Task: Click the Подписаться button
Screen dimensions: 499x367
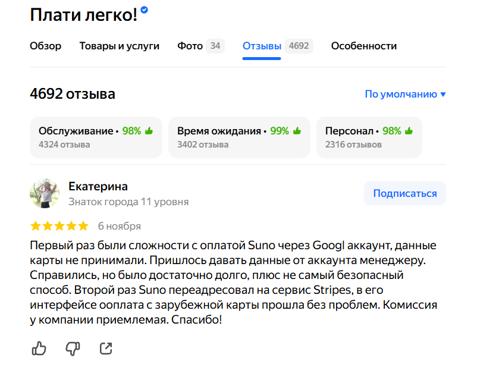Action: pyautogui.click(x=404, y=193)
